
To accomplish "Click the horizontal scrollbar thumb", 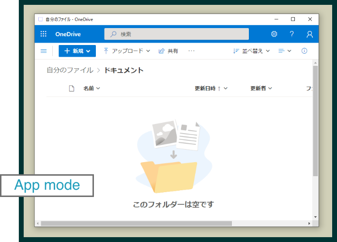I will coord(136,224).
